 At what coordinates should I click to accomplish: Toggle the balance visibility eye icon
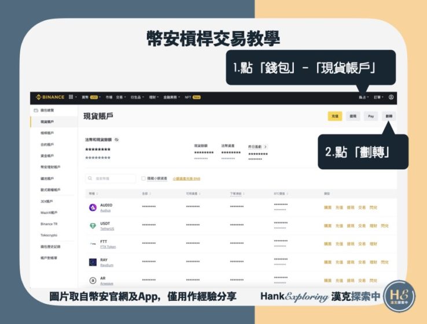116,140
